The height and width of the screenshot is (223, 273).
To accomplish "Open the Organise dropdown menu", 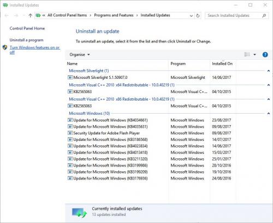I will [80, 54].
